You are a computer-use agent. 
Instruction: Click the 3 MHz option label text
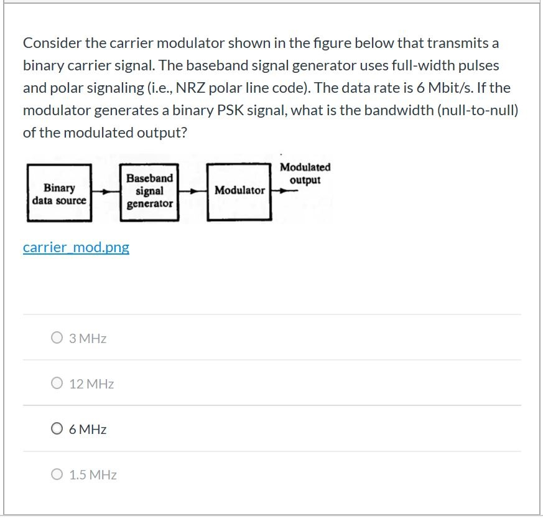click(88, 338)
